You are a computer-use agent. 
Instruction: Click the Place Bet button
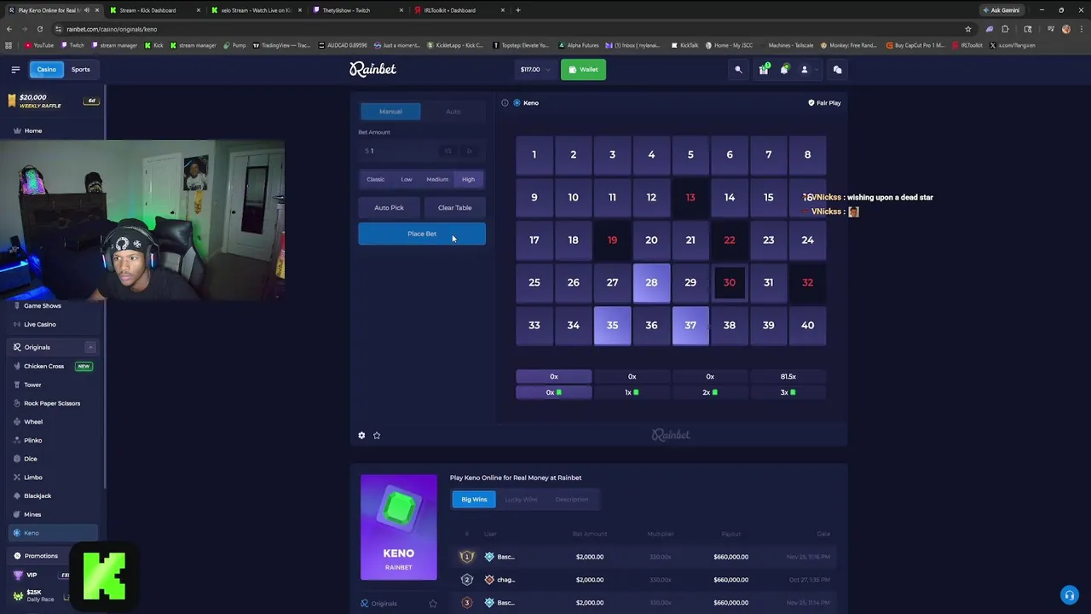coord(422,234)
